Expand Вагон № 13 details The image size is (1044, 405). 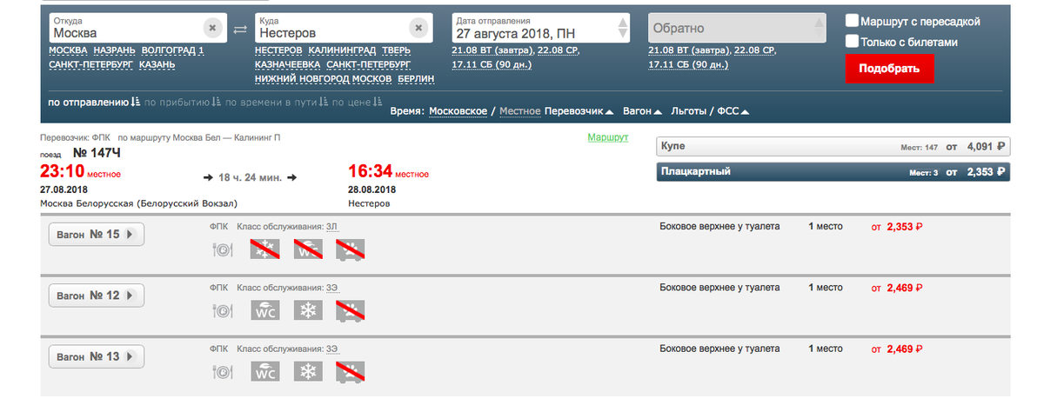[97, 356]
